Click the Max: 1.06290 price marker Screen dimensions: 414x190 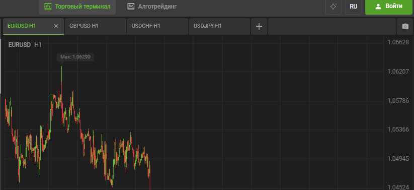coord(75,57)
